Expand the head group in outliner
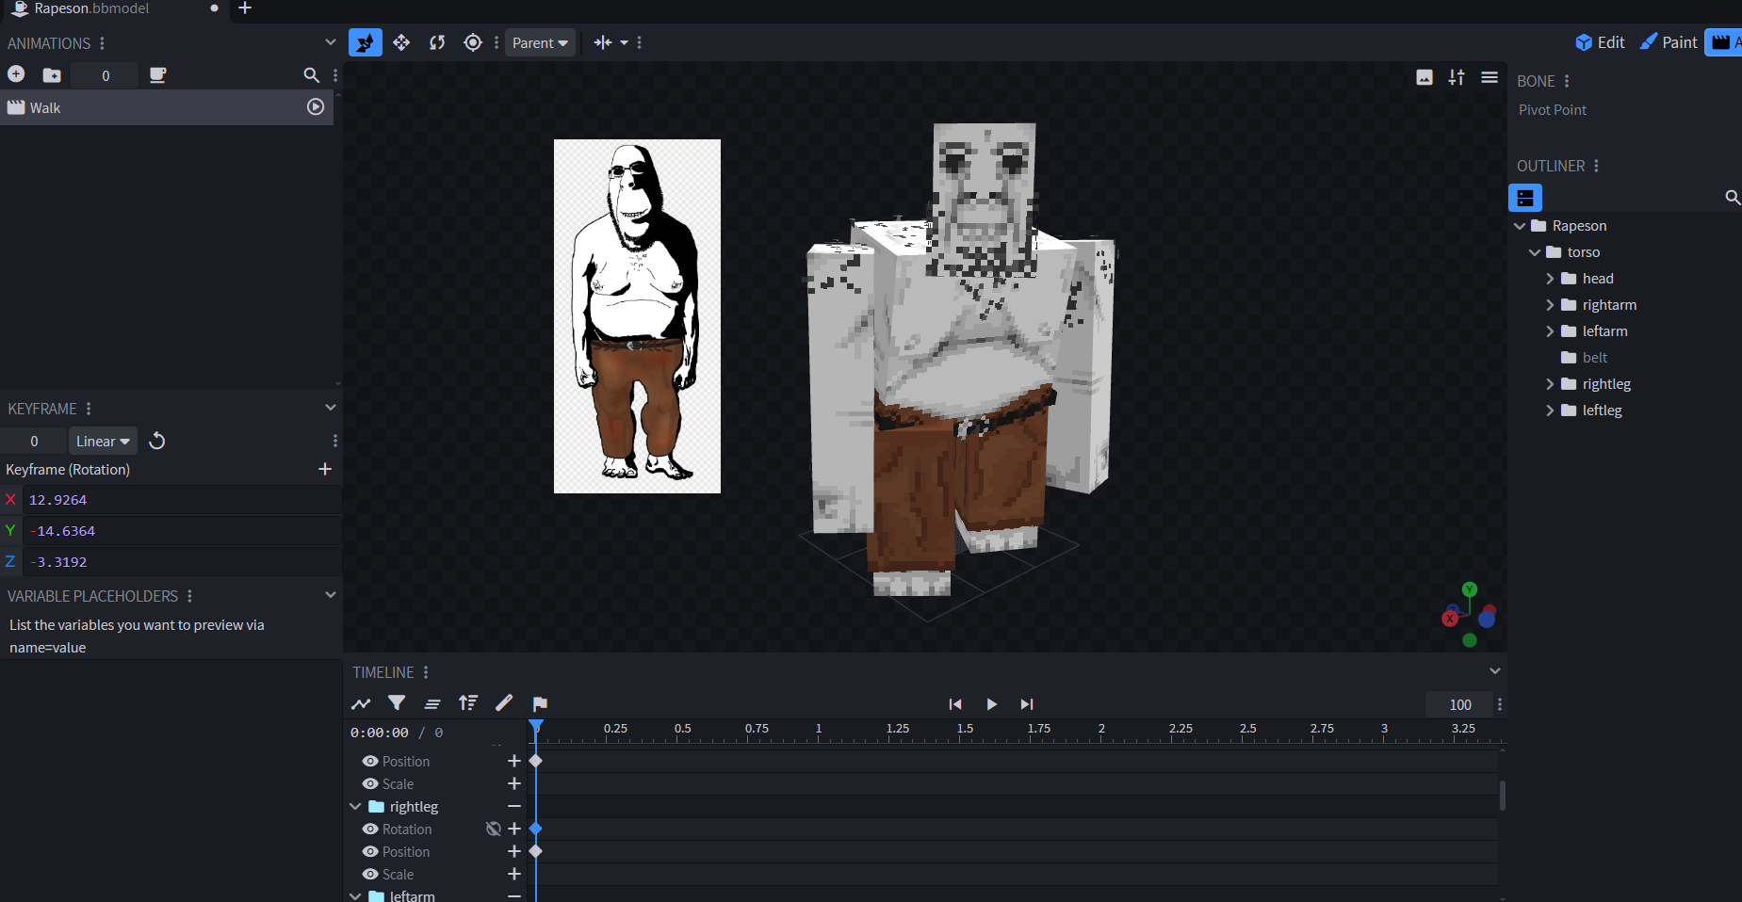This screenshot has width=1742, height=902. [1550, 279]
